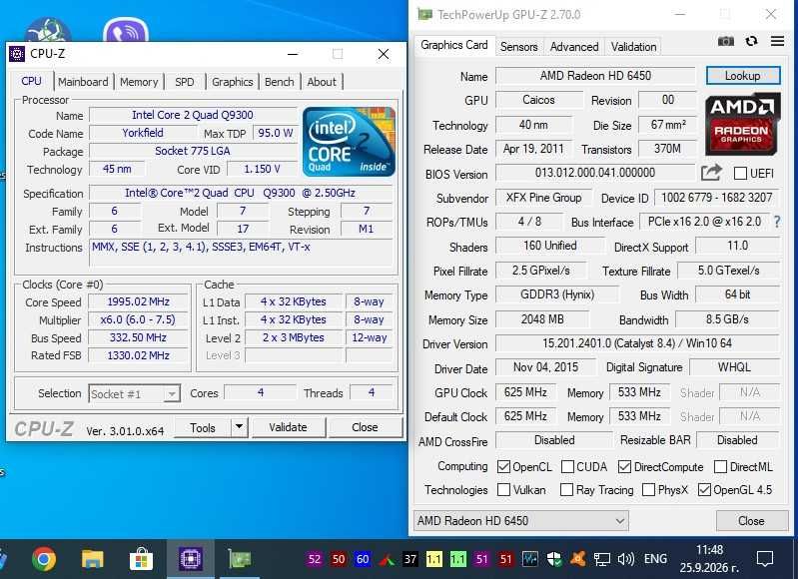This screenshot has width=798, height=579.
Task: Open Google Chrome from the taskbar
Action: (44, 559)
